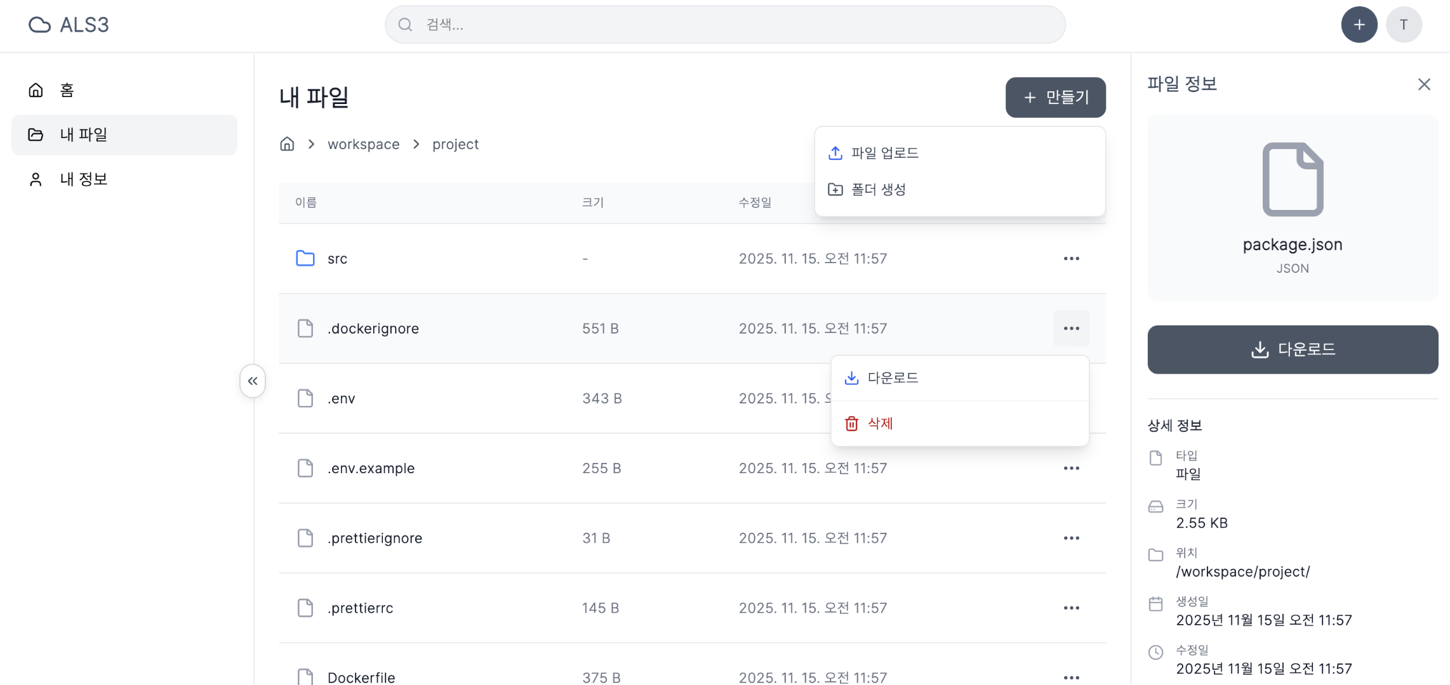Collapse sidebar with double chevron button

click(x=253, y=381)
